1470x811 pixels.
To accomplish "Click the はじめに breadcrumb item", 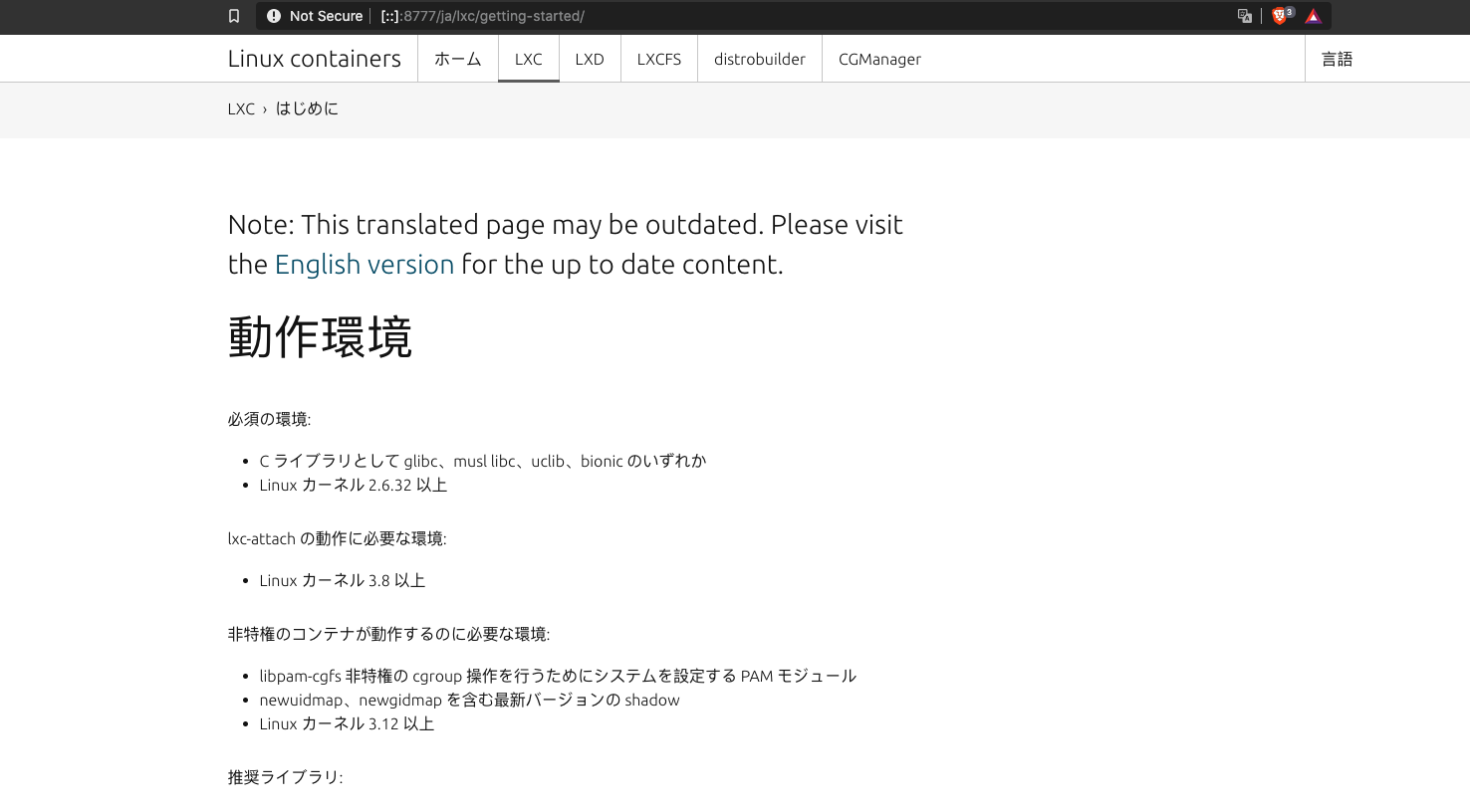I will pos(307,108).
